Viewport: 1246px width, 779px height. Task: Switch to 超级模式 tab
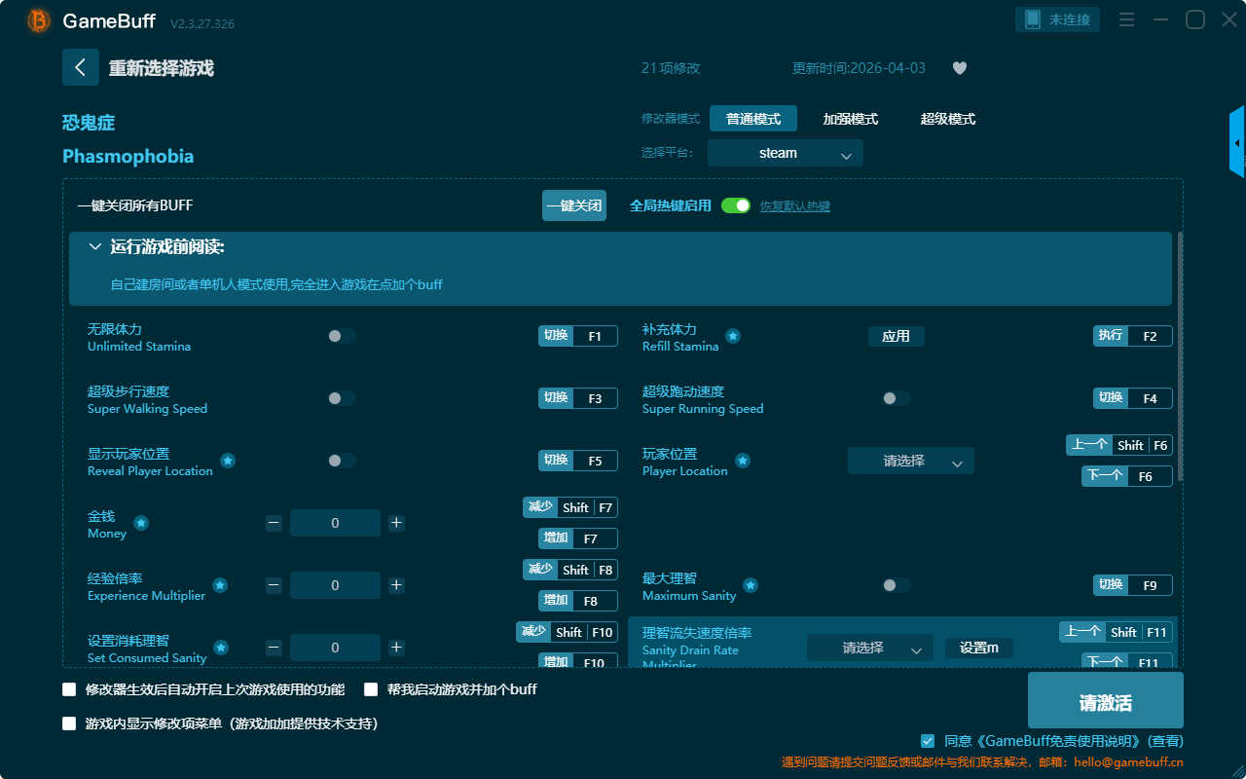click(947, 119)
